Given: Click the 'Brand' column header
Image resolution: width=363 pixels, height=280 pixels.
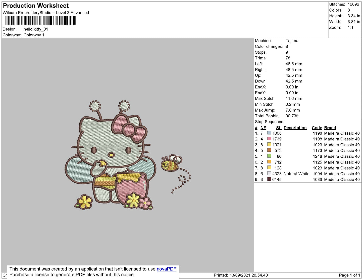Looking at the screenshot, I should pyautogui.click(x=330, y=128).
